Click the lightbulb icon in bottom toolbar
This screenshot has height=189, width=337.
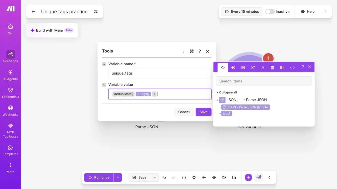(x=194, y=177)
